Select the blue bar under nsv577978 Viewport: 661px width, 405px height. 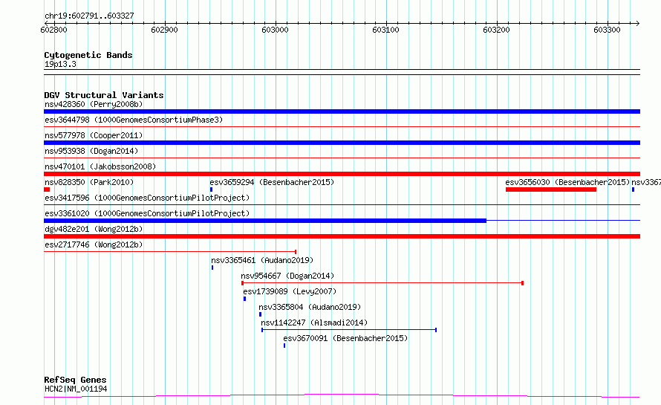(342, 143)
